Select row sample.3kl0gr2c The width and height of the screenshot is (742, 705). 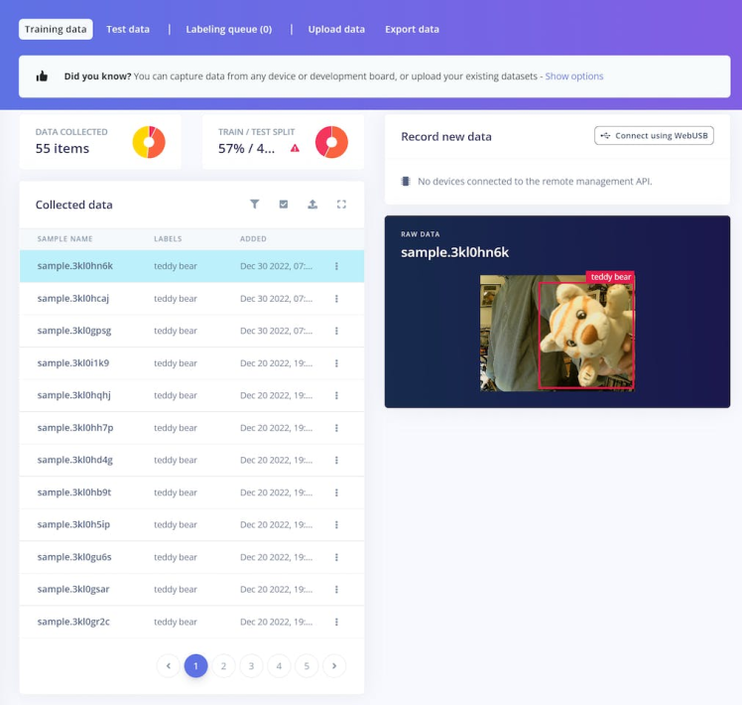pyautogui.click(x=191, y=622)
